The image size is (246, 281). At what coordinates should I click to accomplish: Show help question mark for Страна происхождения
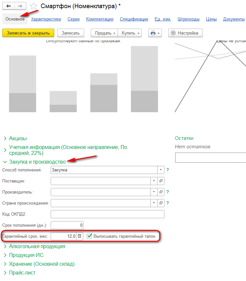coord(168,203)
